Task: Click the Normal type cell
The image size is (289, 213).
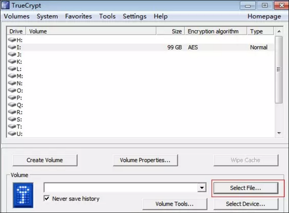Action: [x=259, y=47]
